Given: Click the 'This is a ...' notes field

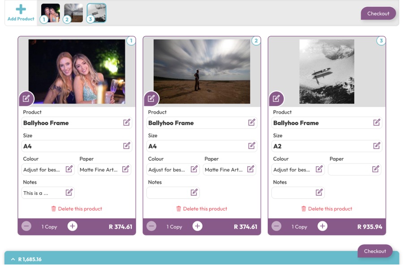Looking at the screenshot, I should click(x=48, y=193).
